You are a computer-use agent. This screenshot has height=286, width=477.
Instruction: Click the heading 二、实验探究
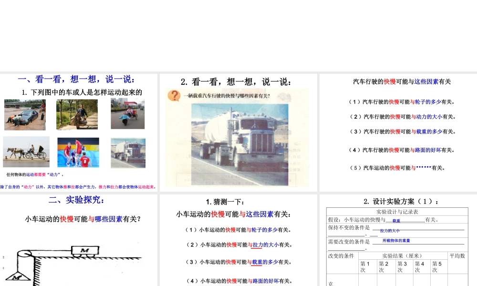[x=76, y=201]
